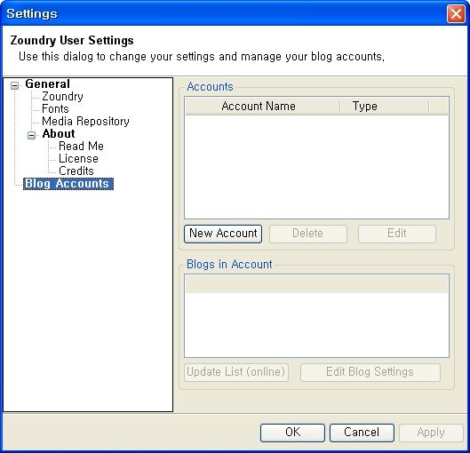Click Update List (online) button
Image resolution: width=470 pixels, height=453 pixels.
point(236,372)
